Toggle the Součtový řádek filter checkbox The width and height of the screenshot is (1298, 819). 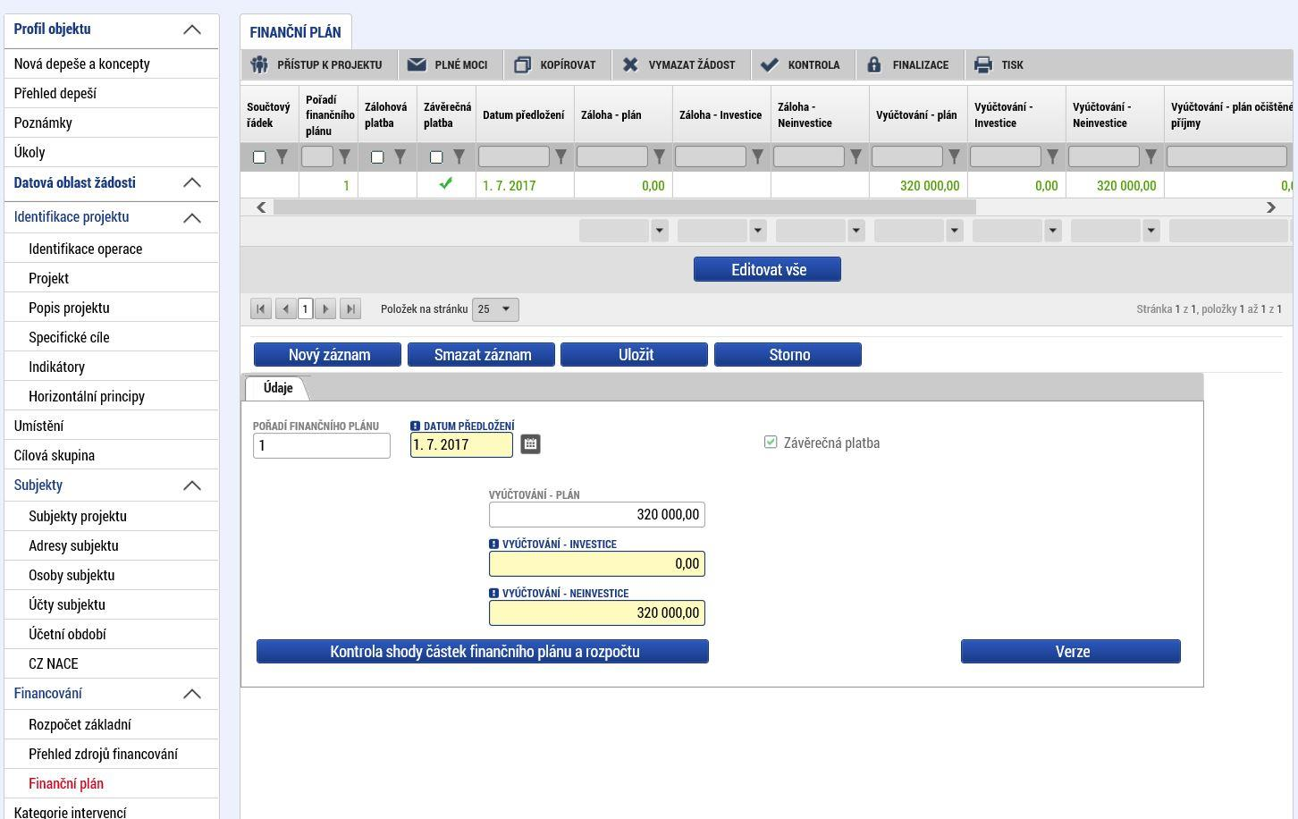click(x=259, y=157)
